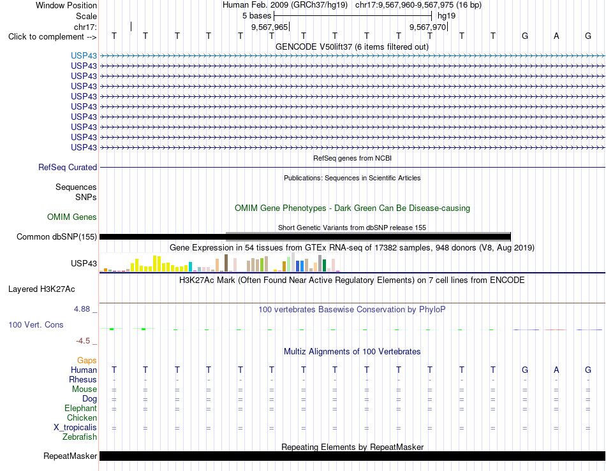Select the 'OMIM Genes' label

pos(72,217)
